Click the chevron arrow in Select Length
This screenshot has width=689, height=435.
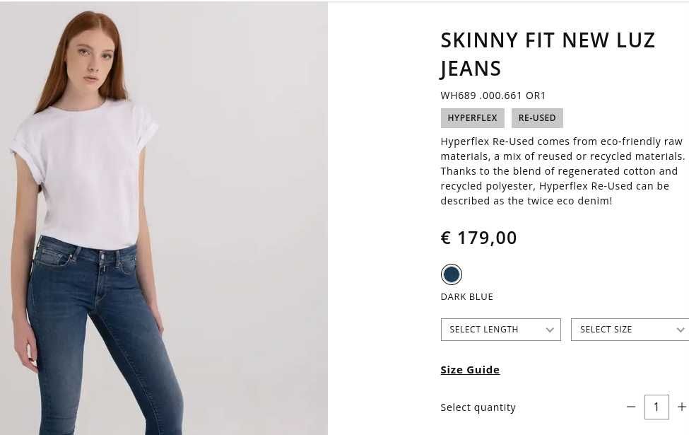pyautogui.click(x=550, y=330)
